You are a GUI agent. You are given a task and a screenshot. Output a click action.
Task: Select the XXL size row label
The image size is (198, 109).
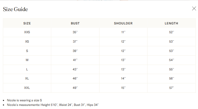[27, 88]
